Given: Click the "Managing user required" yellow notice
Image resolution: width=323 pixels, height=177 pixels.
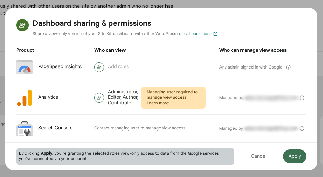Looking at the screenshot, I should [173, 98].
